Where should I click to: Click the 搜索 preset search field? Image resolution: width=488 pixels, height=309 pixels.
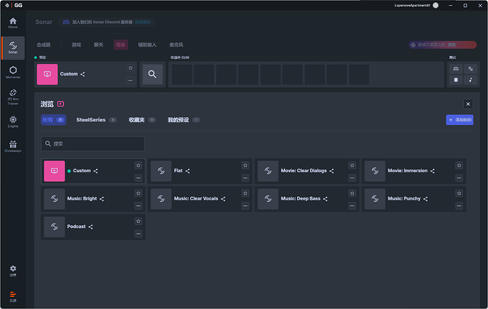pyautogui.click(x=93, y=144)
